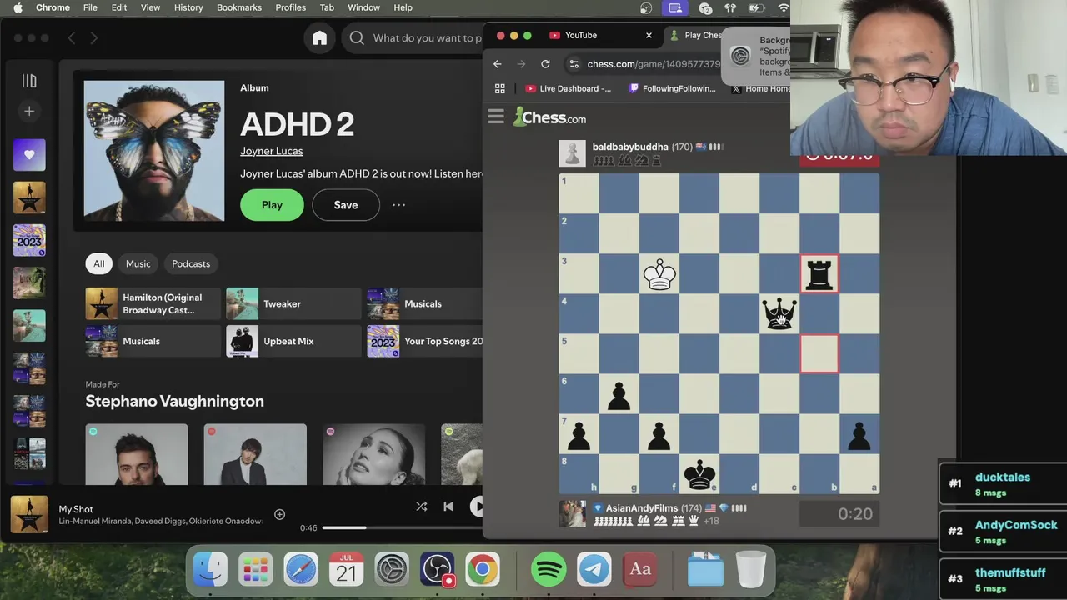Select the All filter chip
The height and width of the screenshot is (600, 1067).
(x=99, y=263)
